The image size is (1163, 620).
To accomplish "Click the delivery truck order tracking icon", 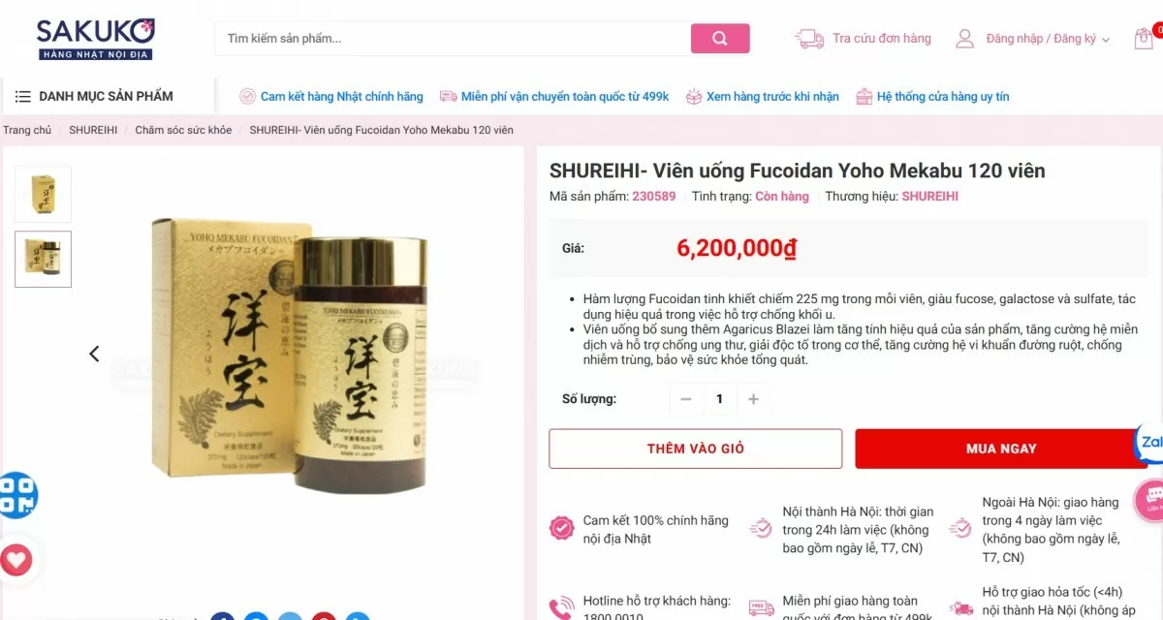I will [x=809, y=39].
